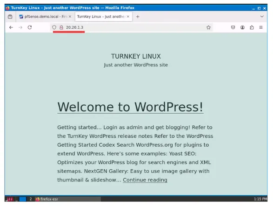Close the TurnKey Linux tab
273x206 pixels.
pyautogui.click(x=128, y=17)
